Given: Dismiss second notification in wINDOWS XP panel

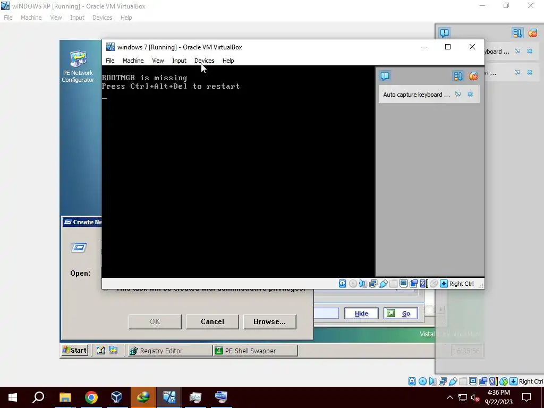Looking at the screenshot, I should 530,72.
